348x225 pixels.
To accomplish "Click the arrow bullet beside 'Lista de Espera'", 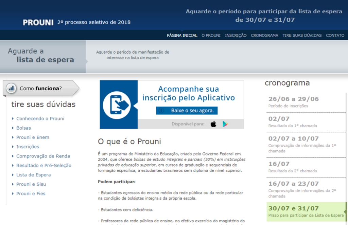I will click(13, 174).
